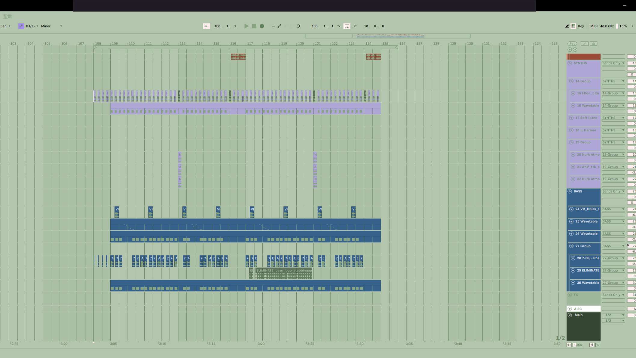This screenshot has width=636, height=358.
Task: Click the Stop transport button
Action: 254,26
